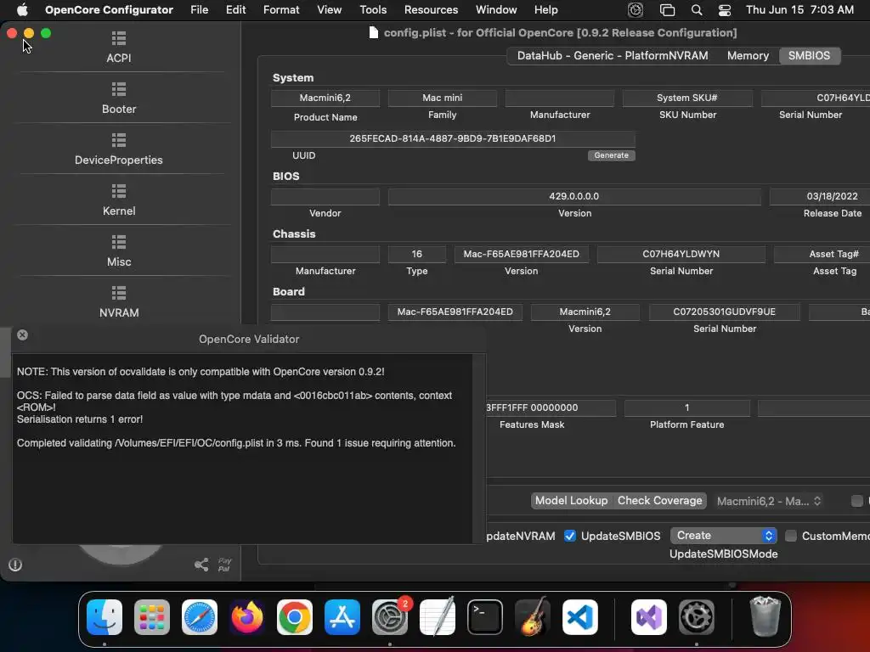This screenshot has height=652, width=870.
Task: Click the Model Lookup button
Action: [571, 501]
